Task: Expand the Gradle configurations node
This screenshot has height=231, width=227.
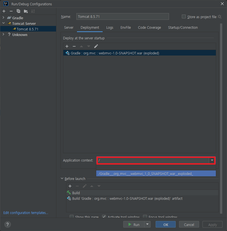Action: tap(3, 18)
